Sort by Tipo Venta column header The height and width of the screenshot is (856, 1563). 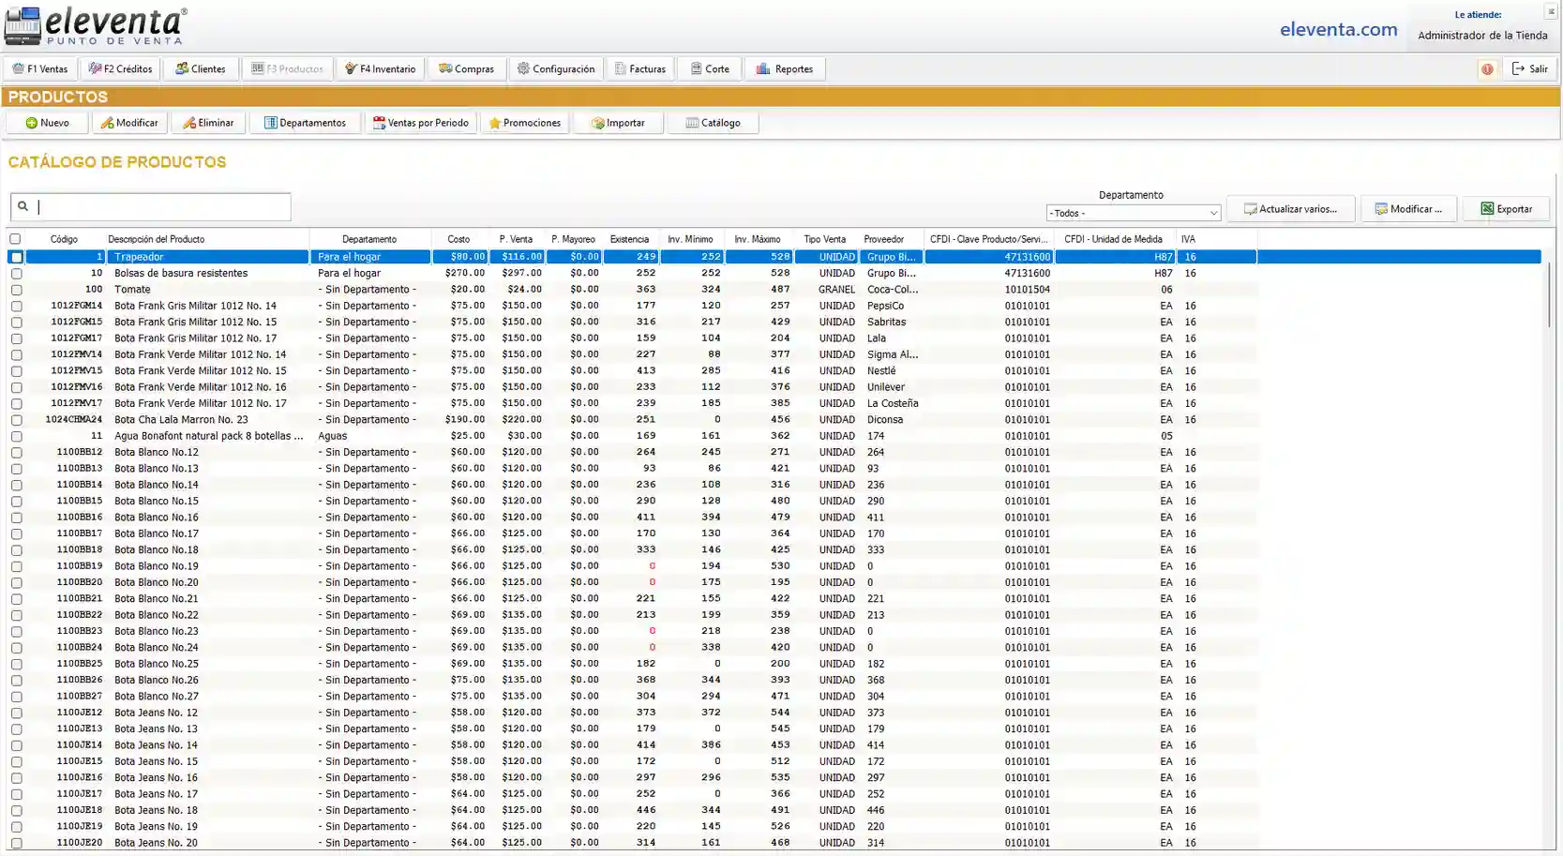(825, 239)
